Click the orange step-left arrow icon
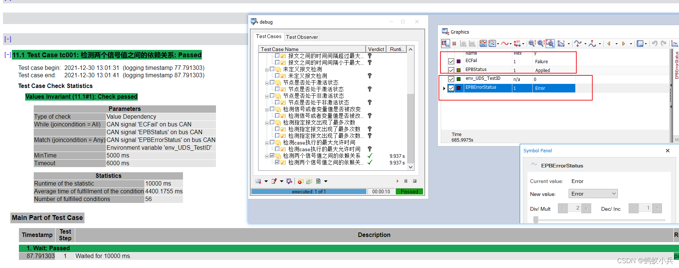The height and width of the screenshot is (268, 679). (609, 44)
